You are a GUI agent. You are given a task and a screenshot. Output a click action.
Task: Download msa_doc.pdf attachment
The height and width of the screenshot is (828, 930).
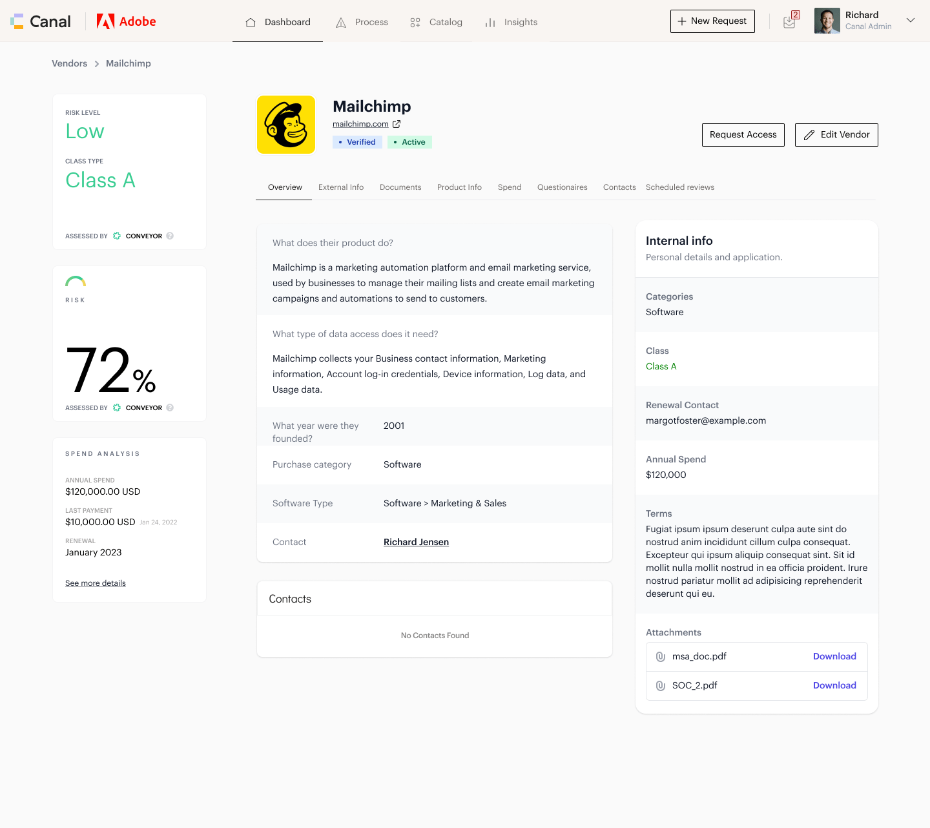tap(834, 656)
